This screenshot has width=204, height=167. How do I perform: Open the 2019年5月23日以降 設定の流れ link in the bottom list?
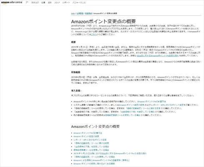(x=110, y=153)
